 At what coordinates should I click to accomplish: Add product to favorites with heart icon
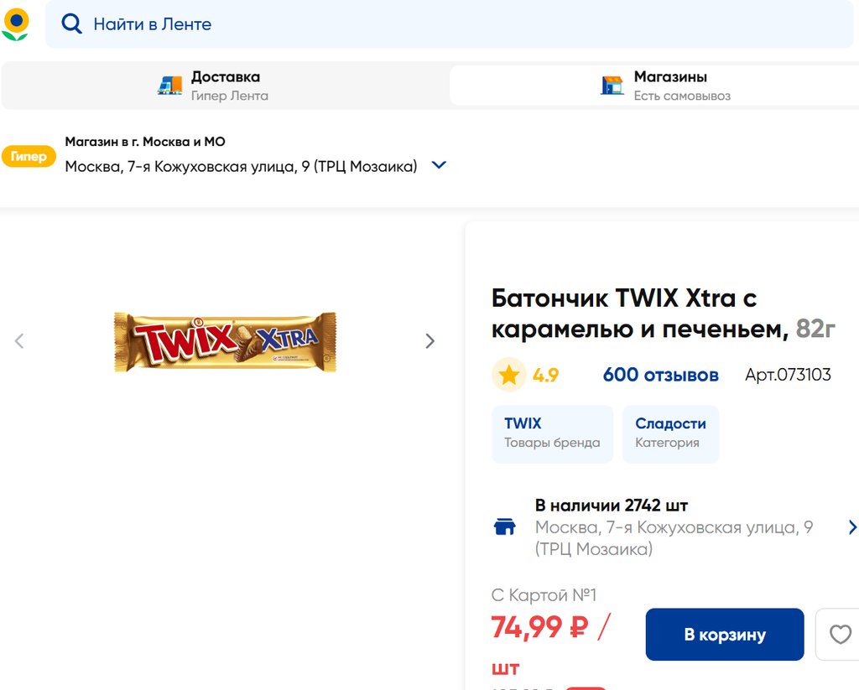(840, 635)
